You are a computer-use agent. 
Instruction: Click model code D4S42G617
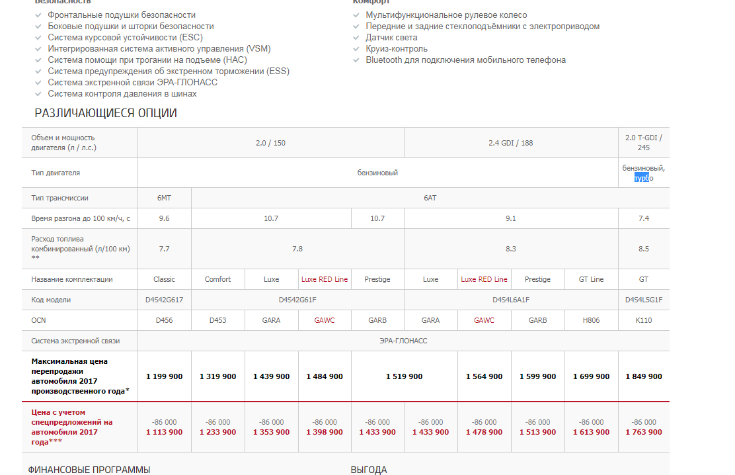pos(164,300)
